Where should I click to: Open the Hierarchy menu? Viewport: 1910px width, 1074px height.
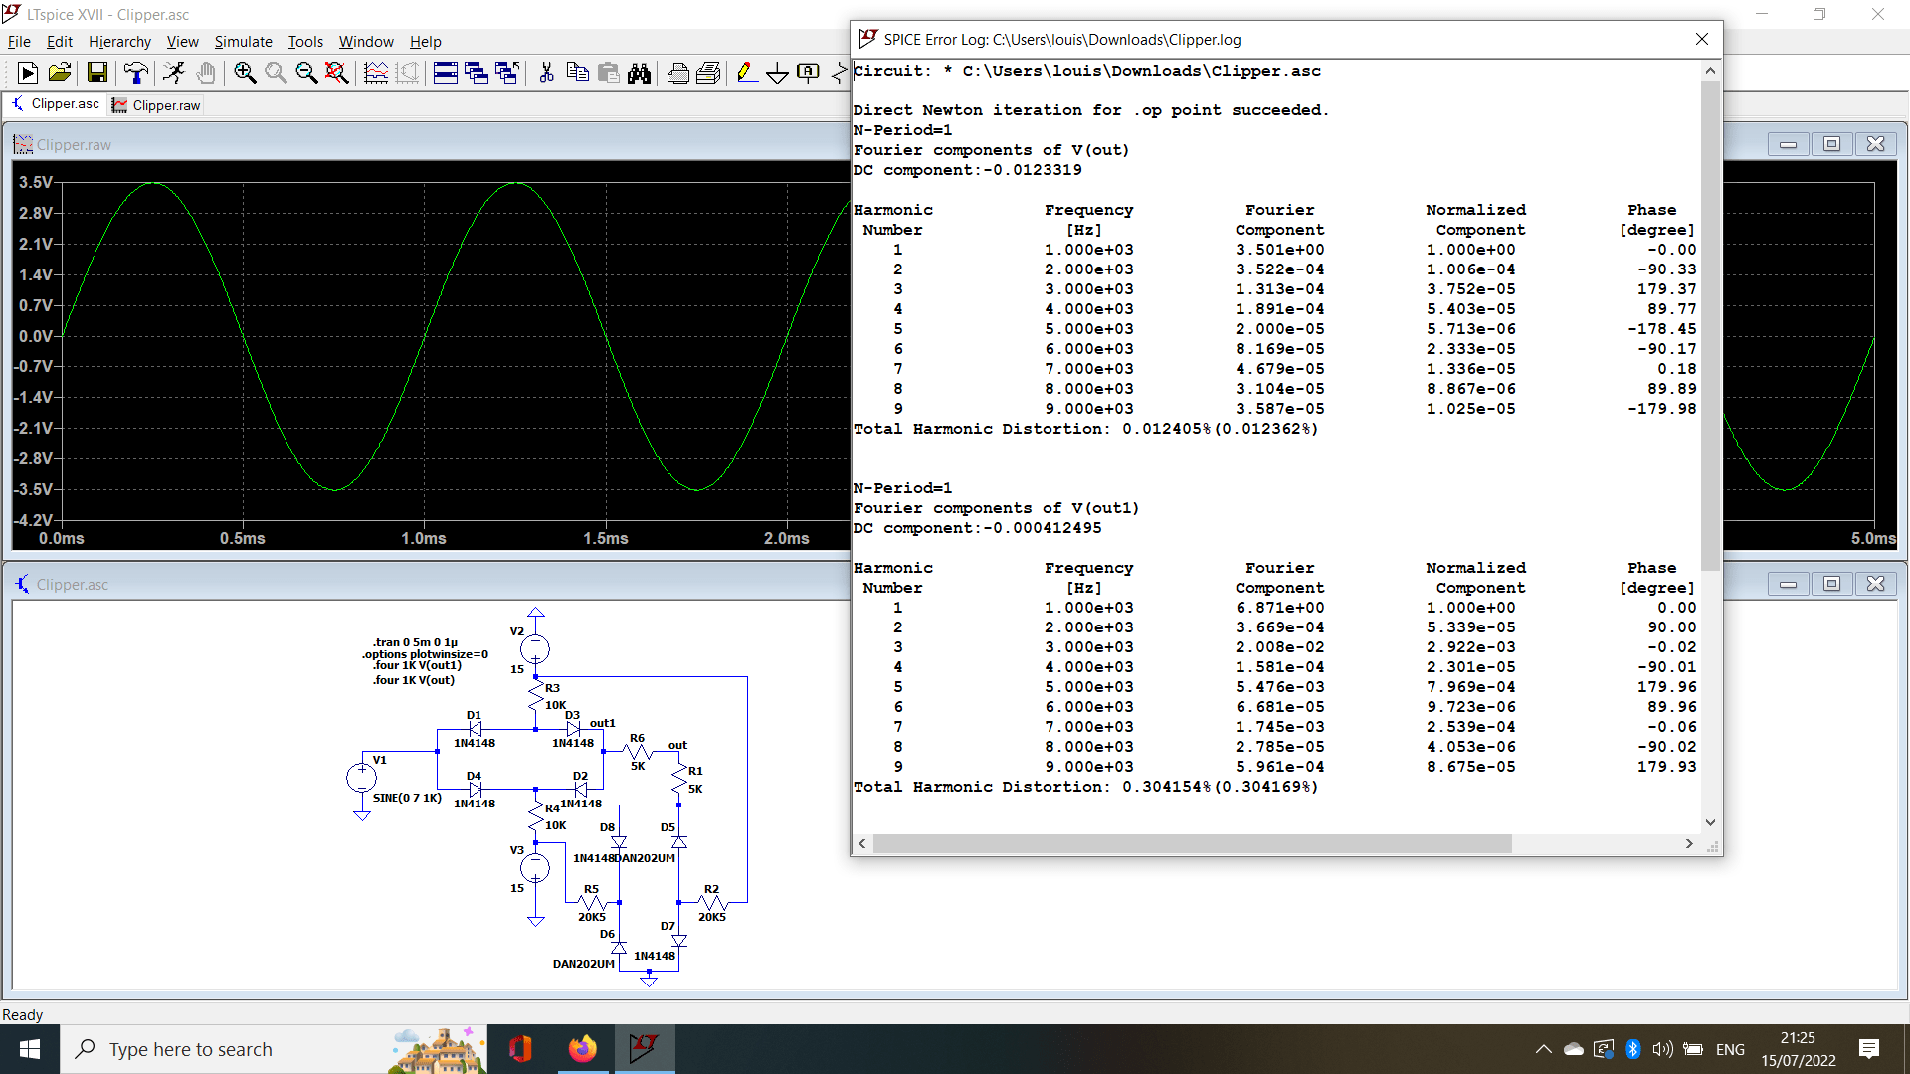click(x=119, y=41)
